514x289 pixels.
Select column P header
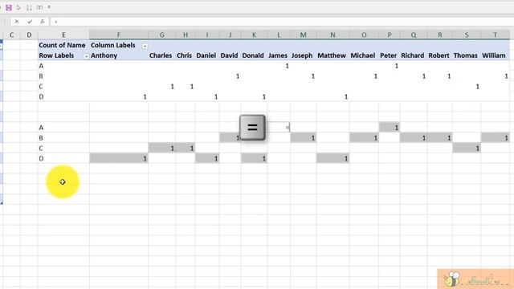coord(389,35)
